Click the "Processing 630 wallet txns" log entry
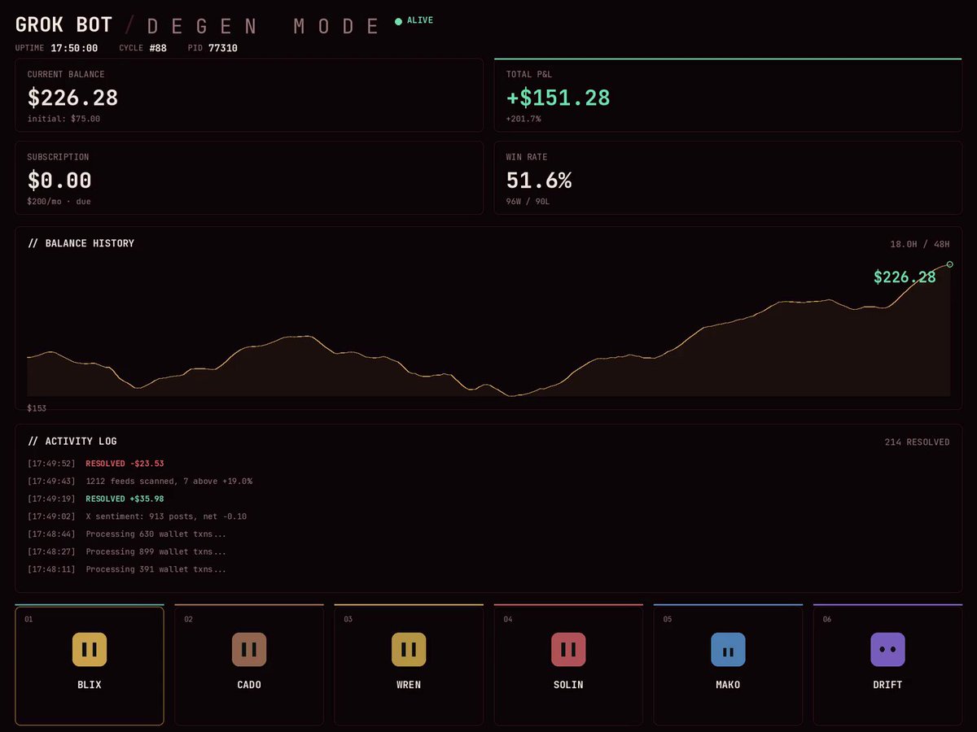Screen dimensions: 977x732 156,534
